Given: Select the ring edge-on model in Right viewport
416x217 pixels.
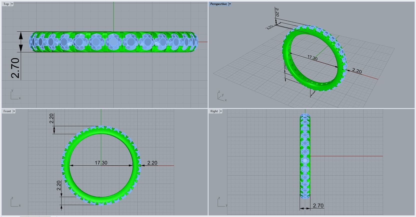Looking at the screenshot, I should click(305, 156).
